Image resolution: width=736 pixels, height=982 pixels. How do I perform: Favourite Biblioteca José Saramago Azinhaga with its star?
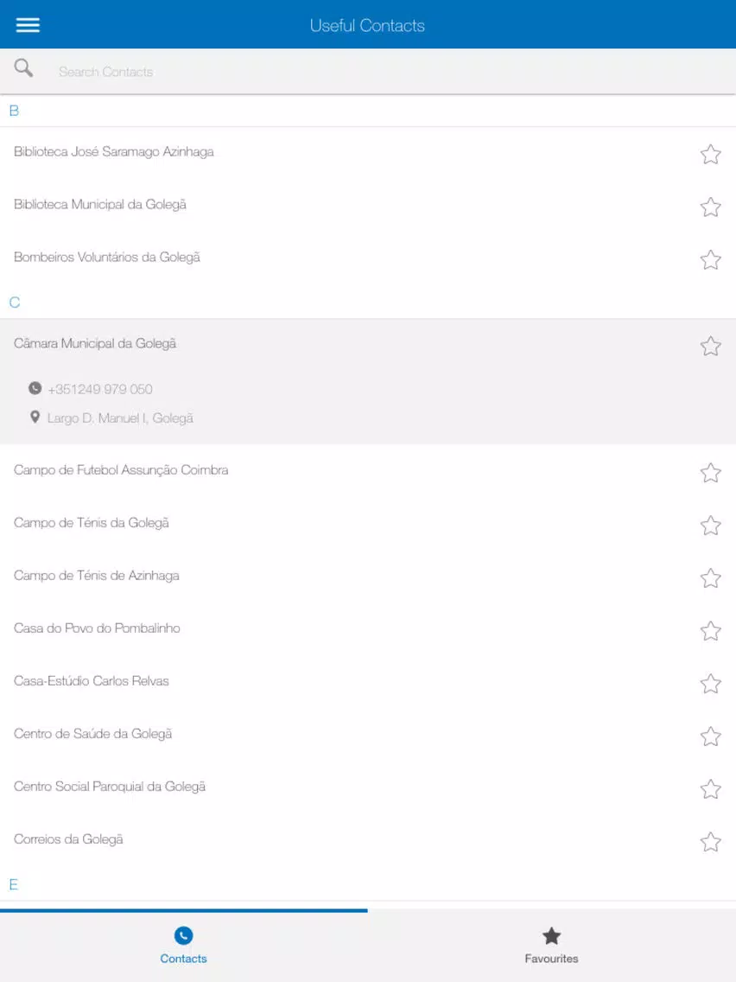coord(710,154)
